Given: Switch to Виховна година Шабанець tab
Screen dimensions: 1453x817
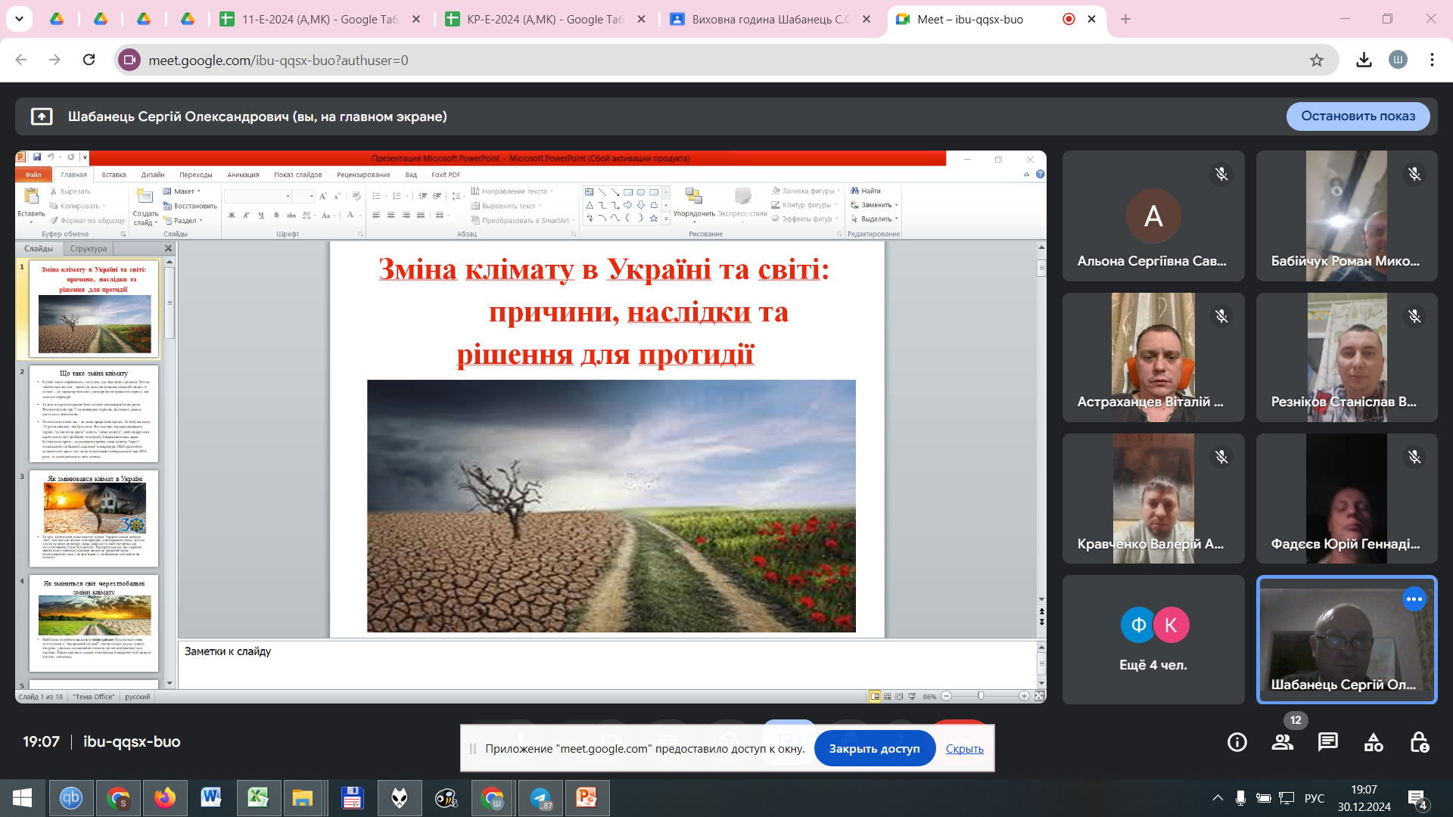Looking at the screenshot, I should [770, 20].
